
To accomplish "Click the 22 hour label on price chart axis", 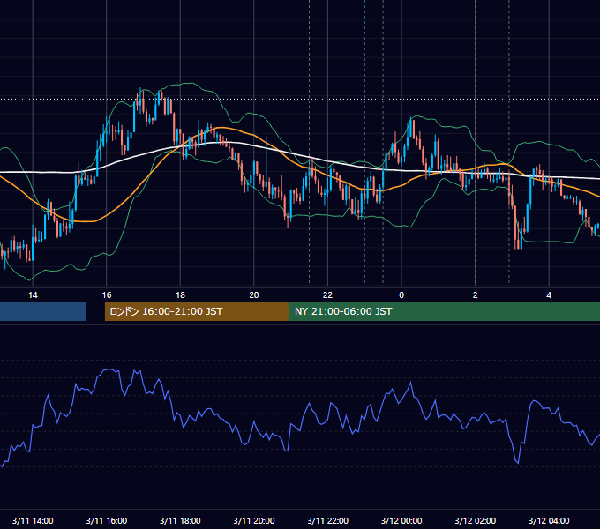I will [x=327, y=295].
